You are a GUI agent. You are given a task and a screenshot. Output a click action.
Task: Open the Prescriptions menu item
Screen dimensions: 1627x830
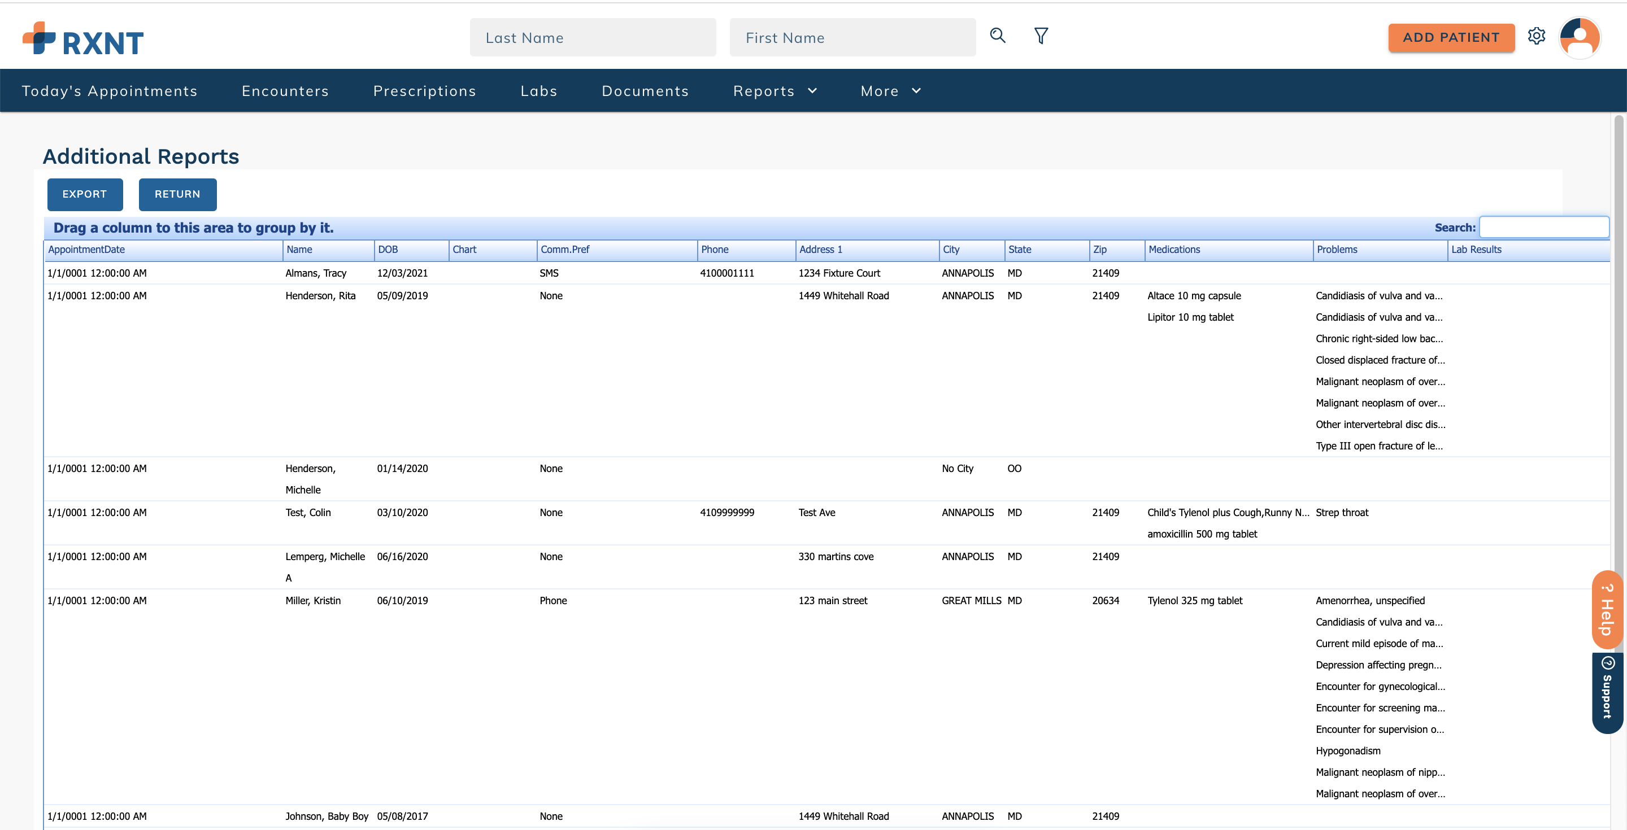coord(424,90)
